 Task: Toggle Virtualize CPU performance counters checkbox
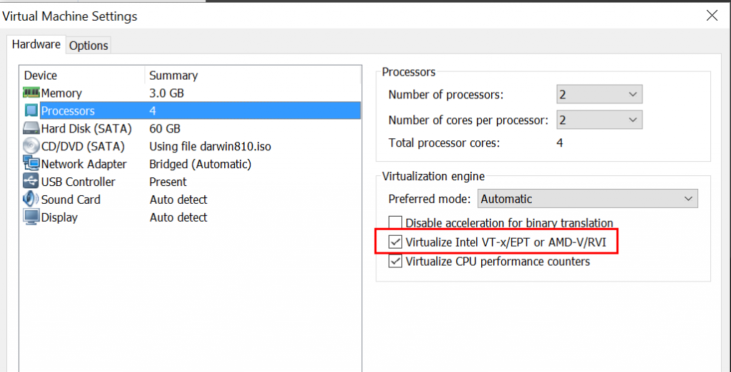[x=395, y=262]
